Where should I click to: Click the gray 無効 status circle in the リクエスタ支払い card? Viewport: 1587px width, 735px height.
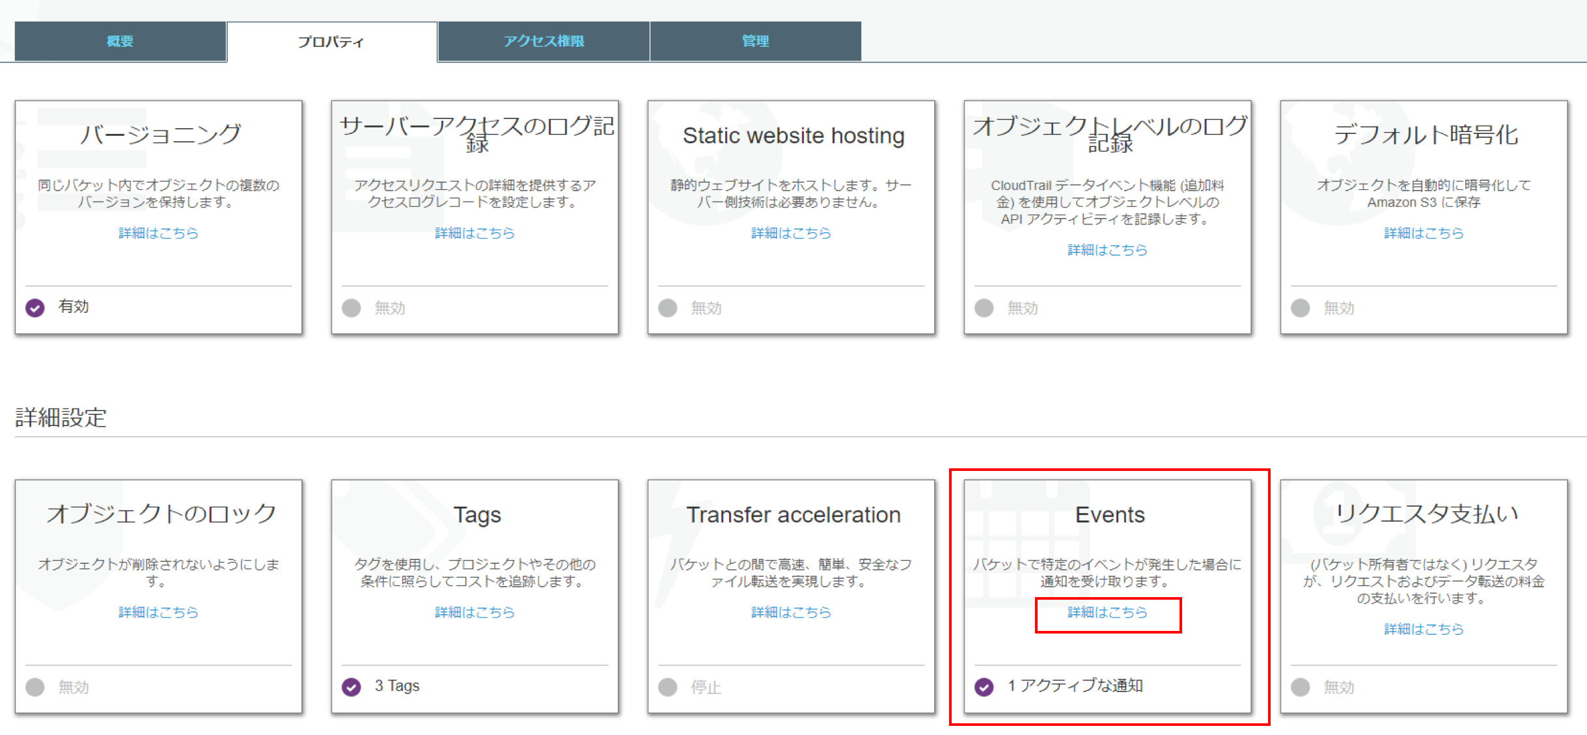(x=1301, y=687)
